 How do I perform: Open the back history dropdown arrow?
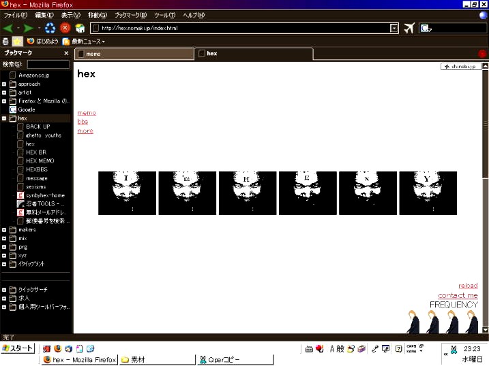(18, 29)
